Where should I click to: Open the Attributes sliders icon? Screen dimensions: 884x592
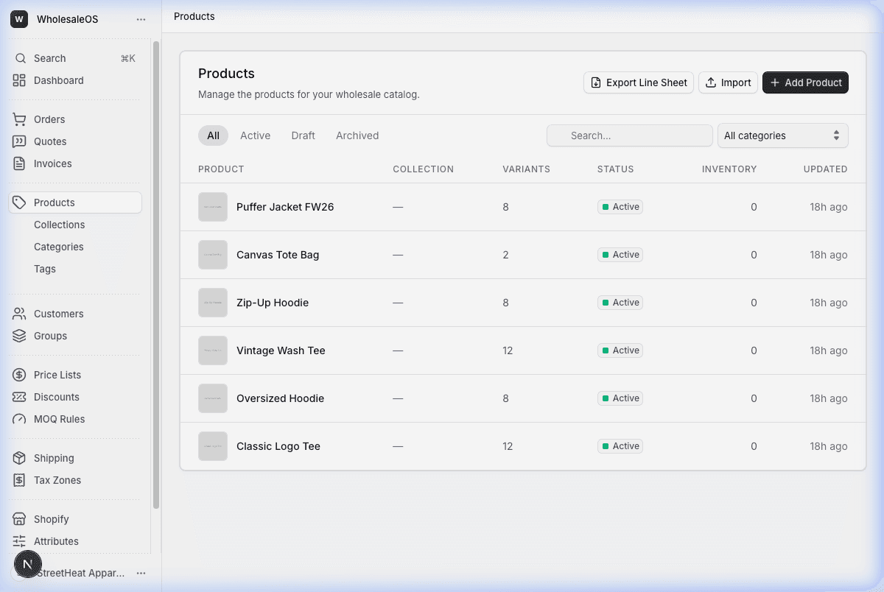pyautogui.click(x=19, y=541)
